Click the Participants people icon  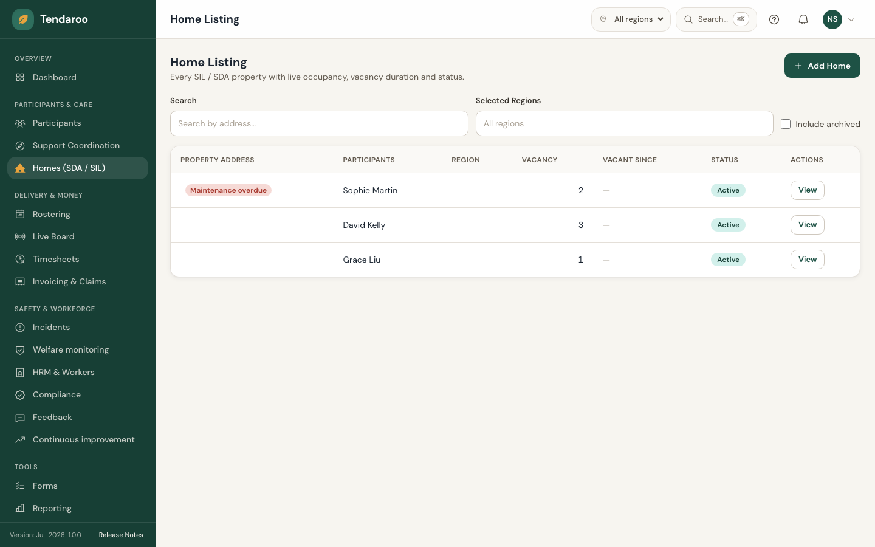click(x=20, y=123)
